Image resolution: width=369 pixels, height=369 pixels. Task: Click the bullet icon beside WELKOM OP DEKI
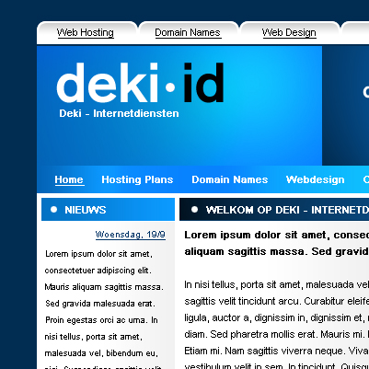194,210
